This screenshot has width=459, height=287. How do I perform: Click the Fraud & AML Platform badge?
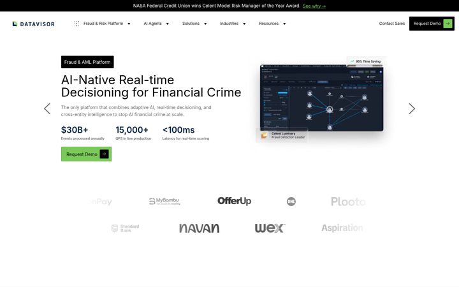coord(87,62)
